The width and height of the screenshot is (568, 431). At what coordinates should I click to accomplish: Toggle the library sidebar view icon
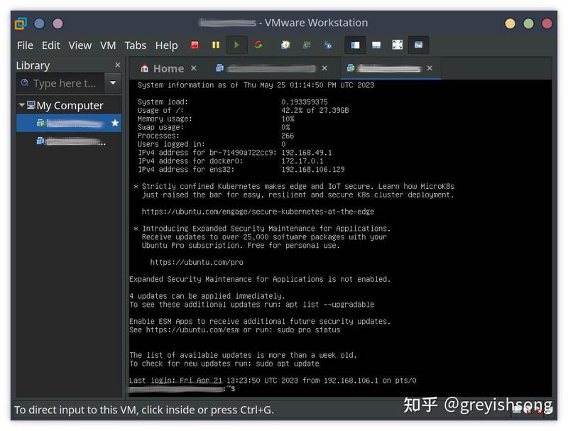click(x=355, y=45)
